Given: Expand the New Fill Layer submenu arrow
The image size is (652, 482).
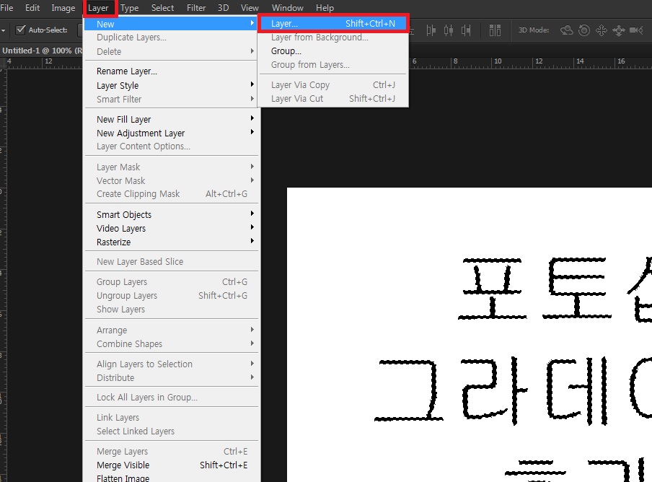Looking at the screenshot, I should coord(252,118).
